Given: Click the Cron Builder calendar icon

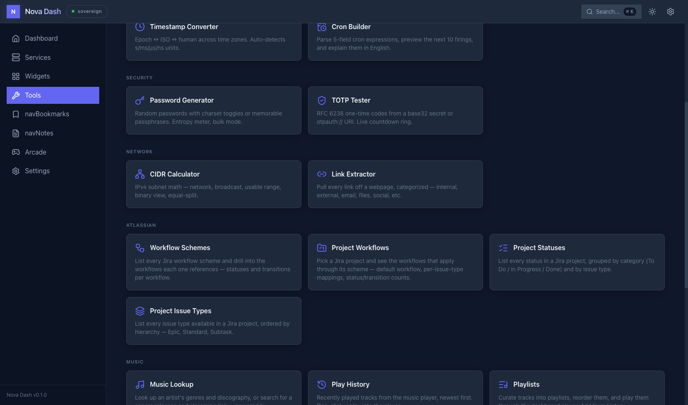Looking at the screenshot, I should (322, 27).
